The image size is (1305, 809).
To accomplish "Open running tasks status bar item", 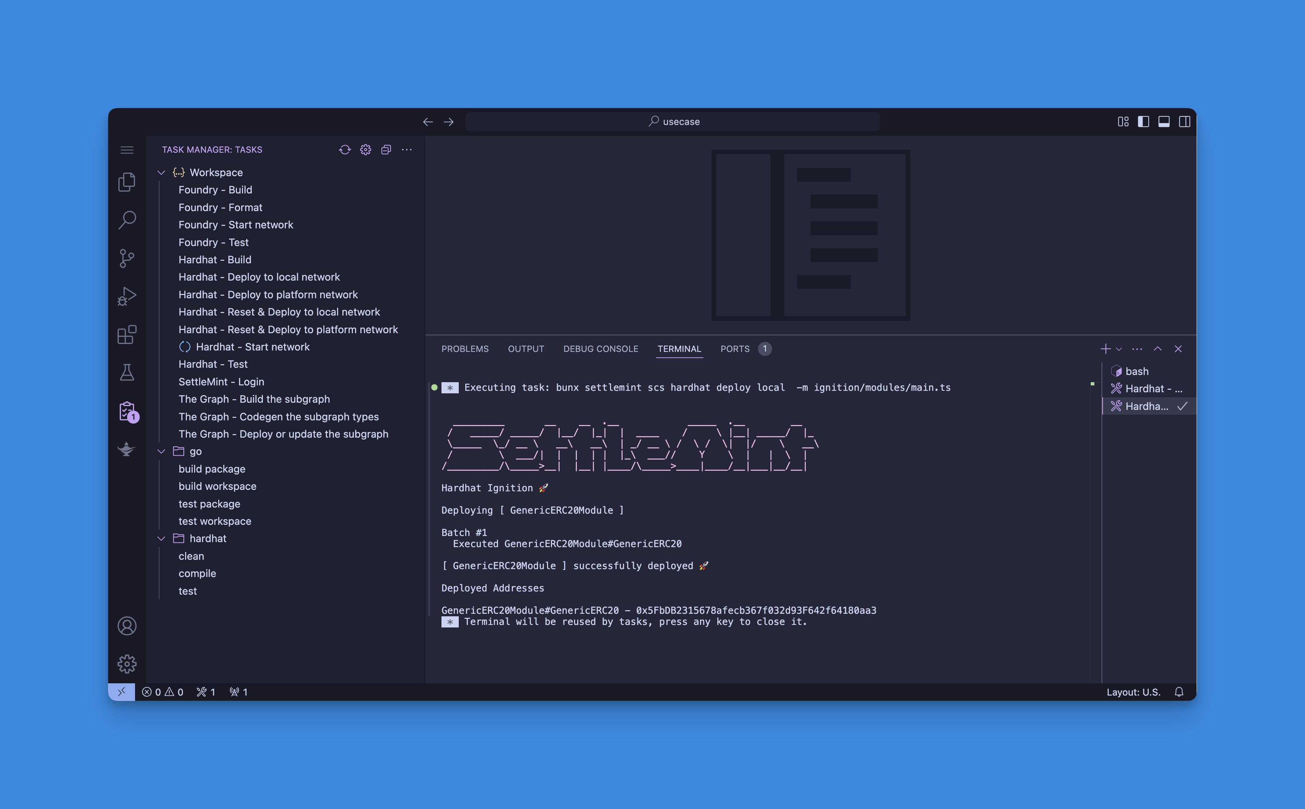I will 206,692.
